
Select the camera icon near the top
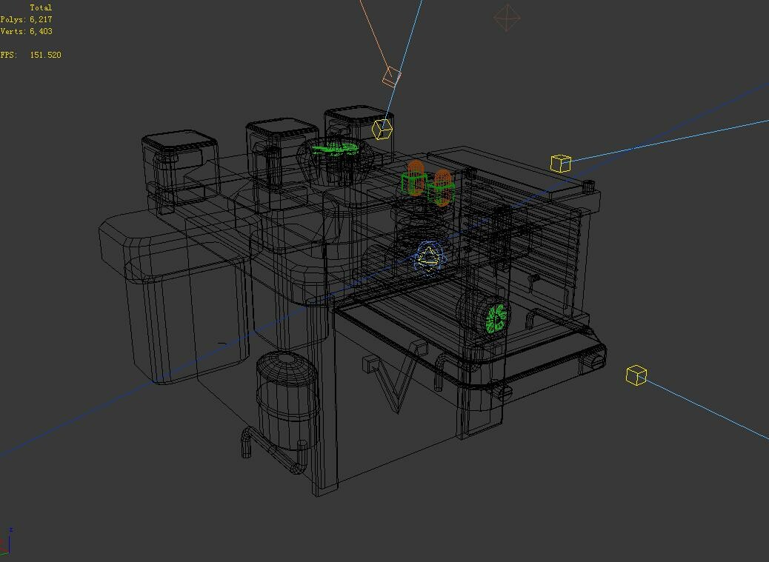(388, 77)
